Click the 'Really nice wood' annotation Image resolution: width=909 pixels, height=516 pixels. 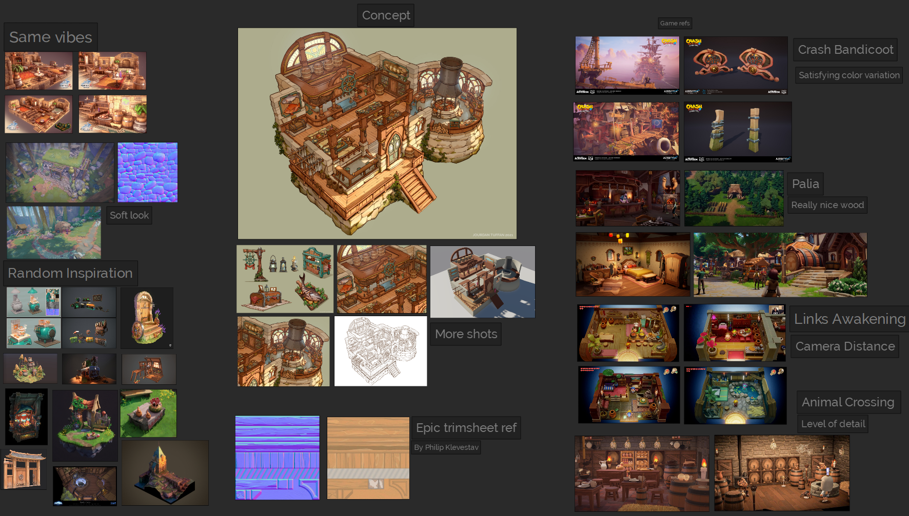pyautogui.click(x=827, y=204)
